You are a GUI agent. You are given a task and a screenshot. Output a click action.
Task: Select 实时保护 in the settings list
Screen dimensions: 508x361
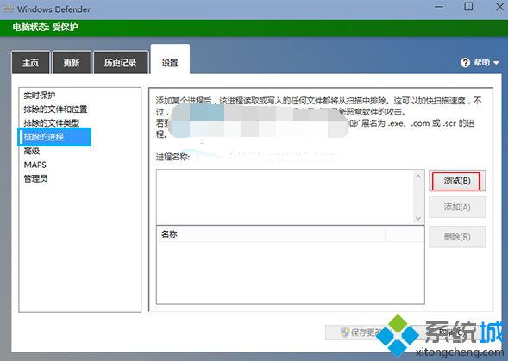pyautogui.click(x=40, y=95)
